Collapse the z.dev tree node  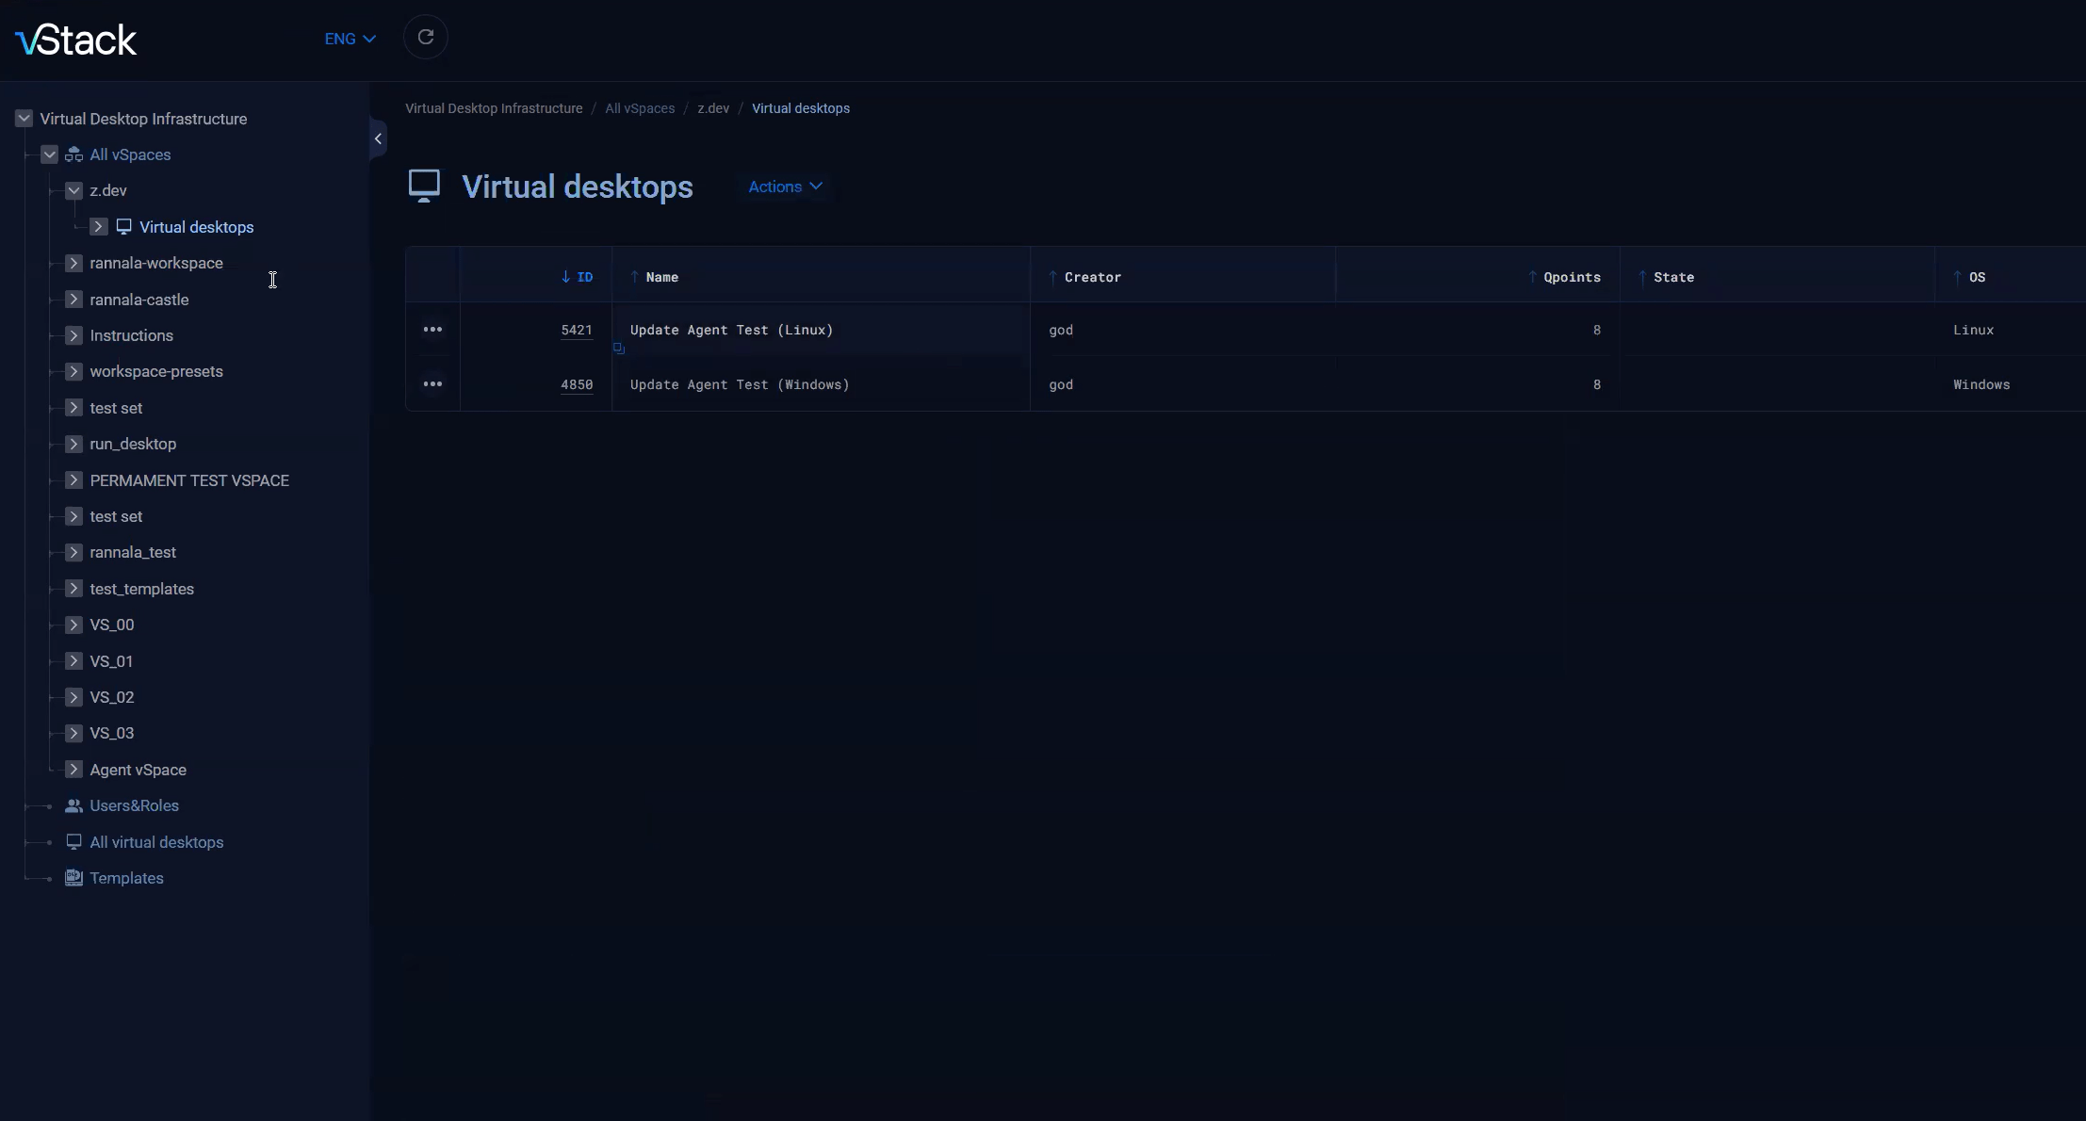(73, 190)
